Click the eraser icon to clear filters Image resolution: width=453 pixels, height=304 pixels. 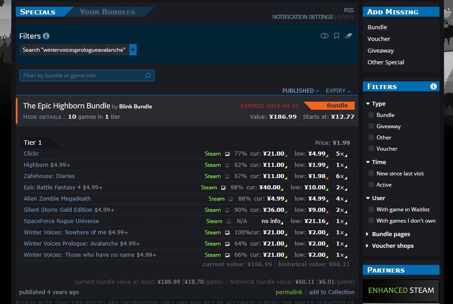pos(349,36)
